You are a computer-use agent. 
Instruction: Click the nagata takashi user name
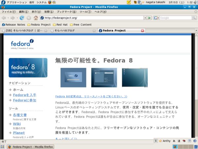pyautogui.click(x=155, y=2)
